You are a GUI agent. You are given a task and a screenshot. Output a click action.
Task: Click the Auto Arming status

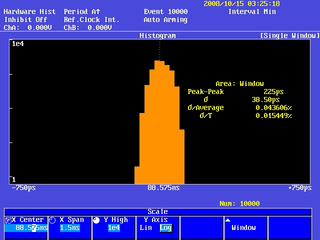click(x=165, y=20)
